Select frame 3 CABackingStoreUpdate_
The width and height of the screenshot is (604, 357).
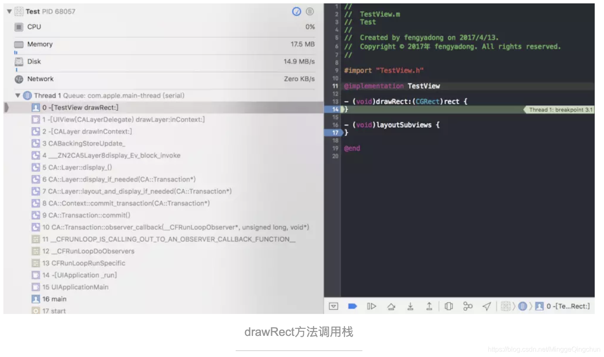[x=164, y=143]
